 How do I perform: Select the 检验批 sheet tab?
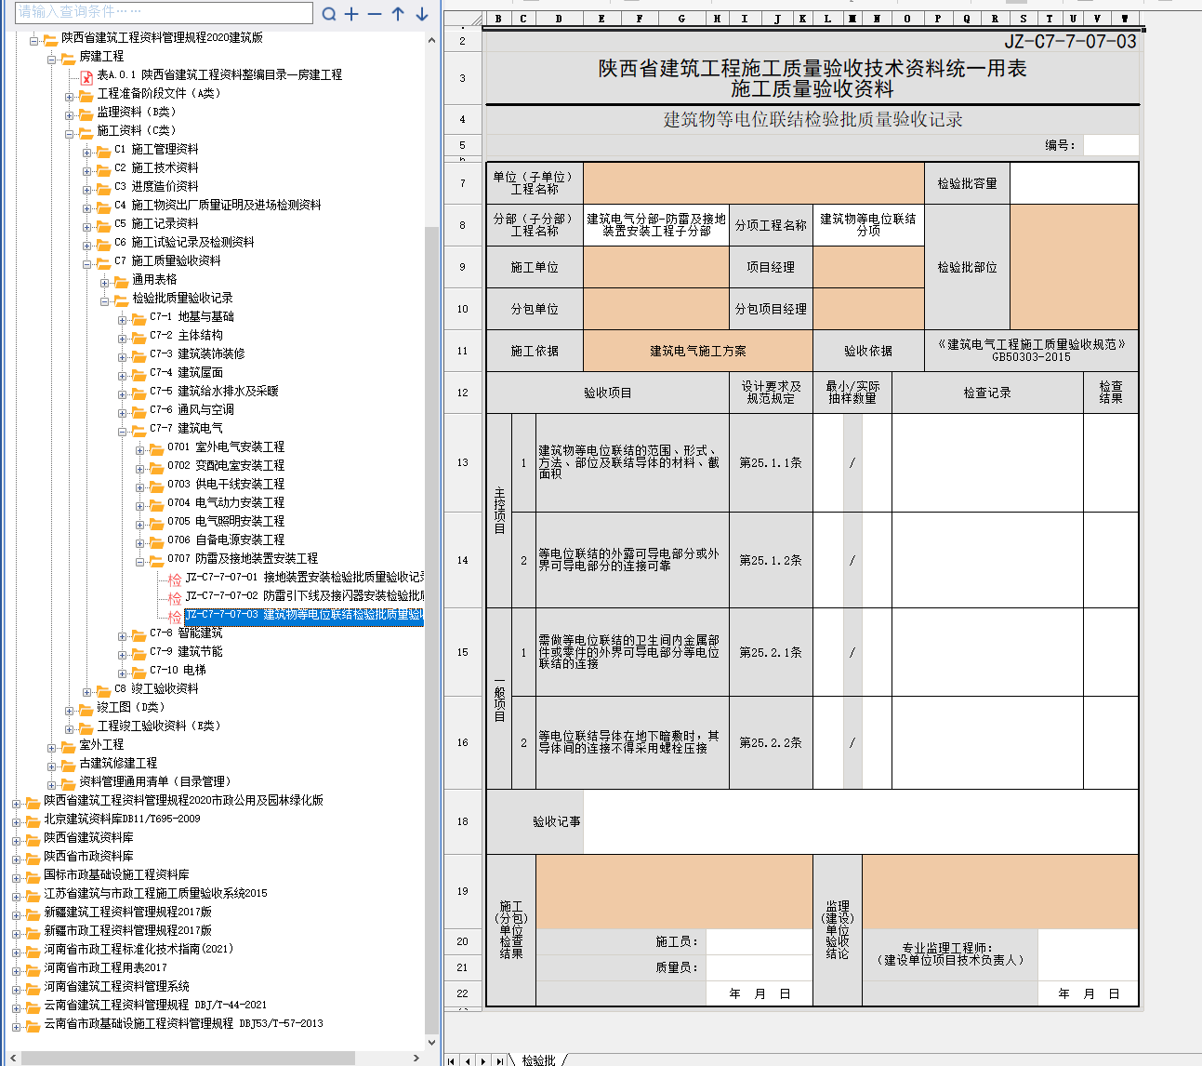click(x=538, y=1059)
